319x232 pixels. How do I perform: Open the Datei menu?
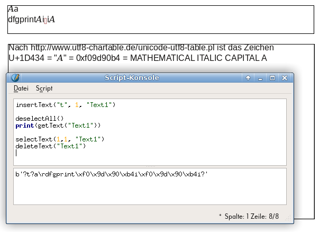click(21, 88)
